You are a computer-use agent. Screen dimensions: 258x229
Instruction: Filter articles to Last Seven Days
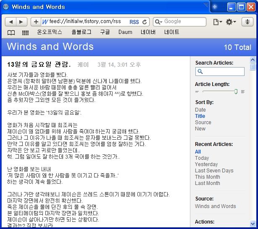tap(214, 171)
